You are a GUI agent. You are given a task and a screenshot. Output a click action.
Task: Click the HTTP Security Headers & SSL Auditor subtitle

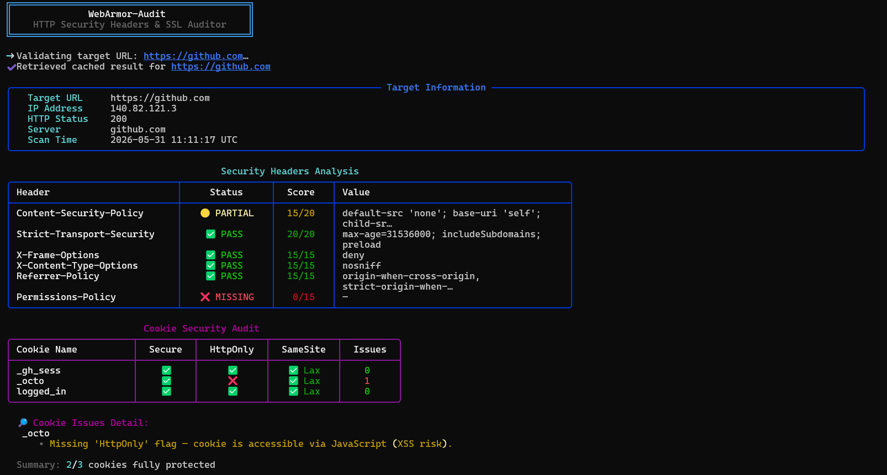click(x=130, y=24)
